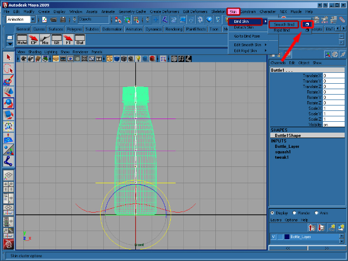This screenshot has width=348, height=261.
Task: Switch to the Polygons shelf tab
Action: click(x=74, y=29)
